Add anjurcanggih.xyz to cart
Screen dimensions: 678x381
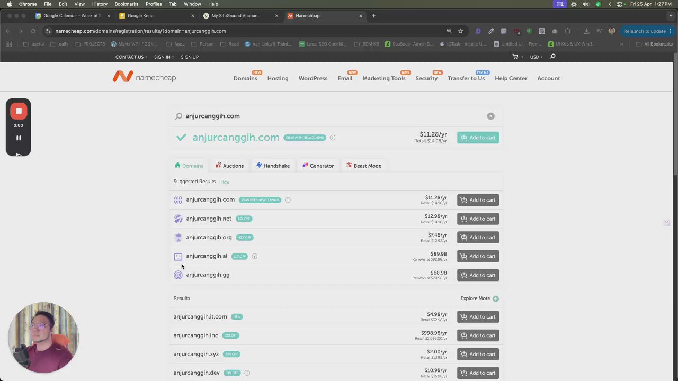pos(478,354)
